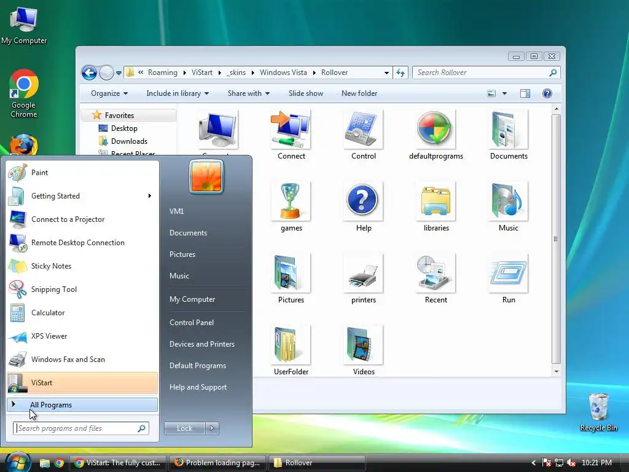Click Slide show in toolbar

306,93
